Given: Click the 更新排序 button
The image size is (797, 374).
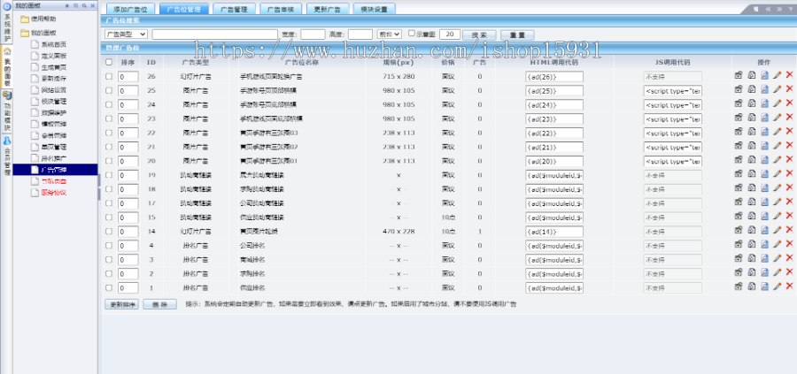Looking at the screenshot, I should (x=122, y=304).
